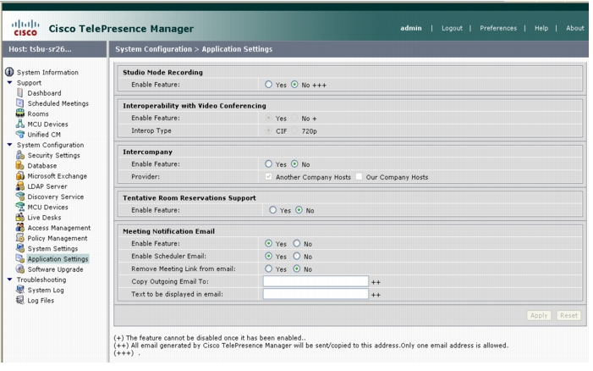This screenshot has height=371, width=593.
Task: Select No for Enable Scheduler Email
Action: [x=297, y=257]
